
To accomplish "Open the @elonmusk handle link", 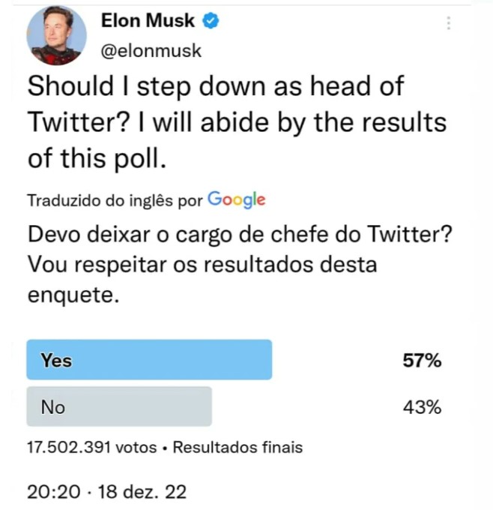I will click(x=151, y=51).
